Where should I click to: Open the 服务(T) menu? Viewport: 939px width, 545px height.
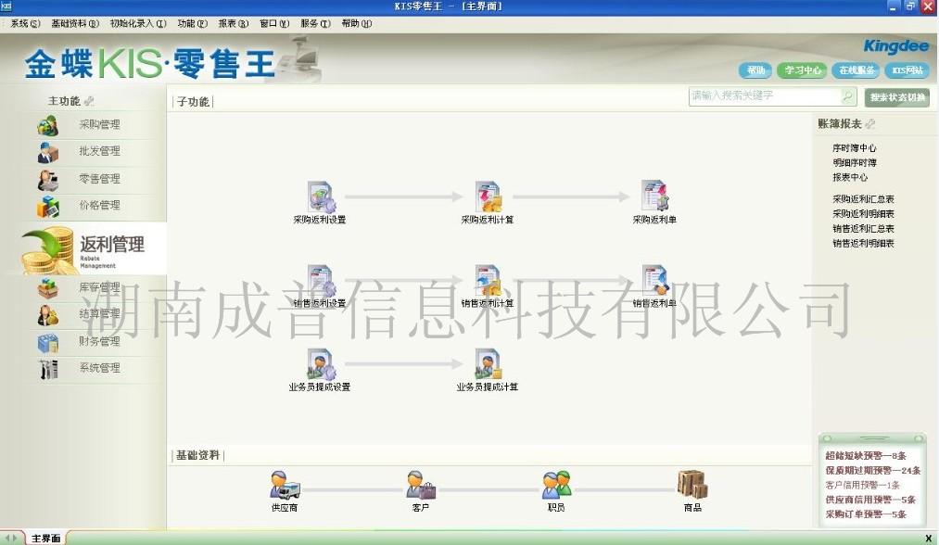tap(315, 23)
